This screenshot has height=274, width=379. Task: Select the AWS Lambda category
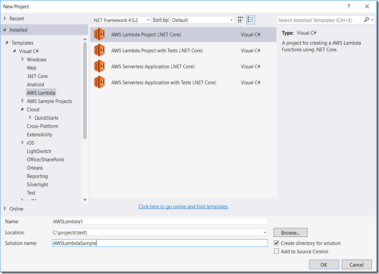(41, 93)
